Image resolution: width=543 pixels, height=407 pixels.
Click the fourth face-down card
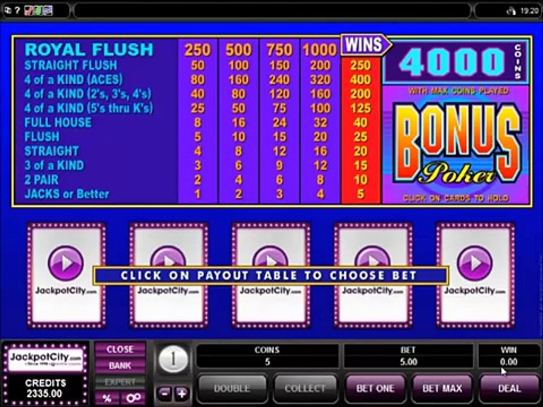(373, 275)
